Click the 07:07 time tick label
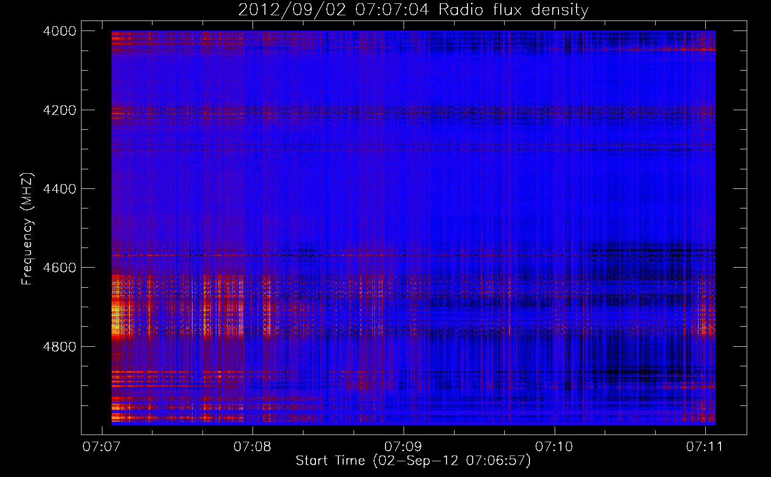 101,447
